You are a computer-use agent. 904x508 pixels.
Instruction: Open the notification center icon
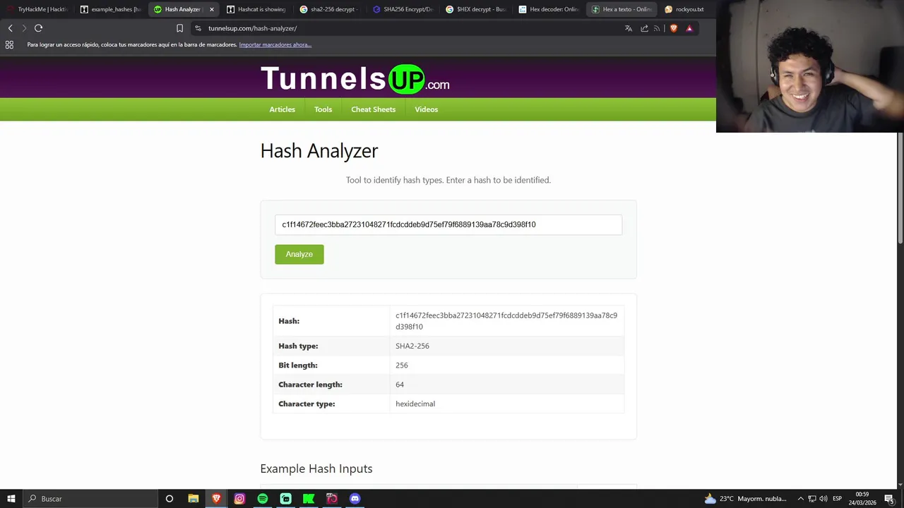[889, 499]
